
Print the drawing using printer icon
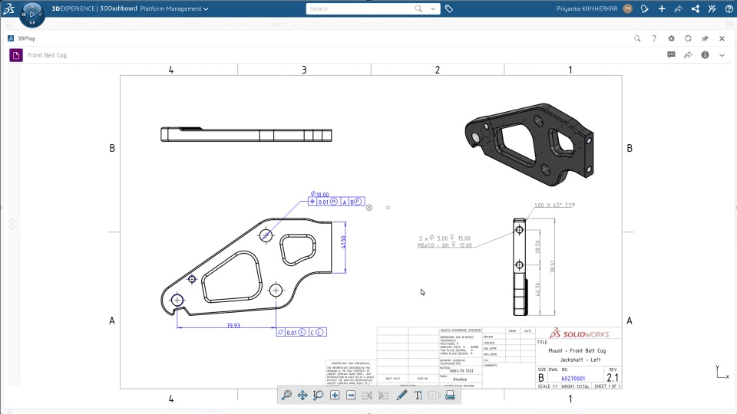[450, 396]
